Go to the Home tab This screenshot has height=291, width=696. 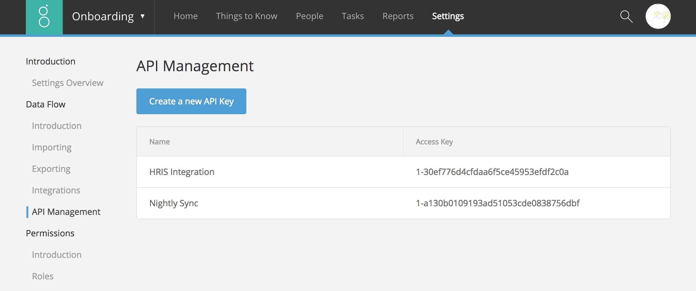pyautogui.click(x=186, y=16)
